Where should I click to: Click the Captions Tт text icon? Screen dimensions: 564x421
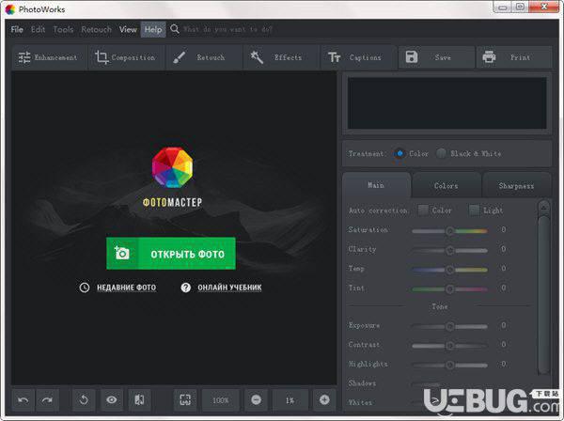[334, 57]
